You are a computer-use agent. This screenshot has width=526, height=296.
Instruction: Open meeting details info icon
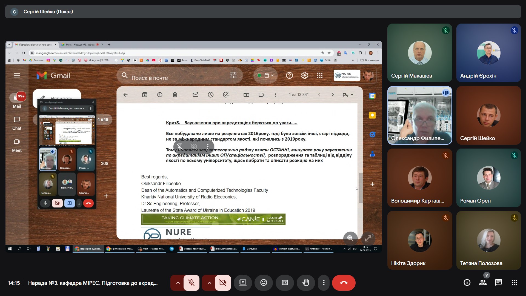point(467,283)
